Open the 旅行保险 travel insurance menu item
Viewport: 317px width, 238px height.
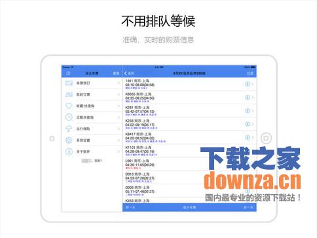(92, 129)
